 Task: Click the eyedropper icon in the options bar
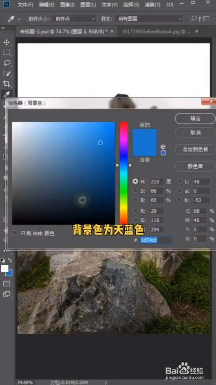pyautogui.click(x=11, y=19)
